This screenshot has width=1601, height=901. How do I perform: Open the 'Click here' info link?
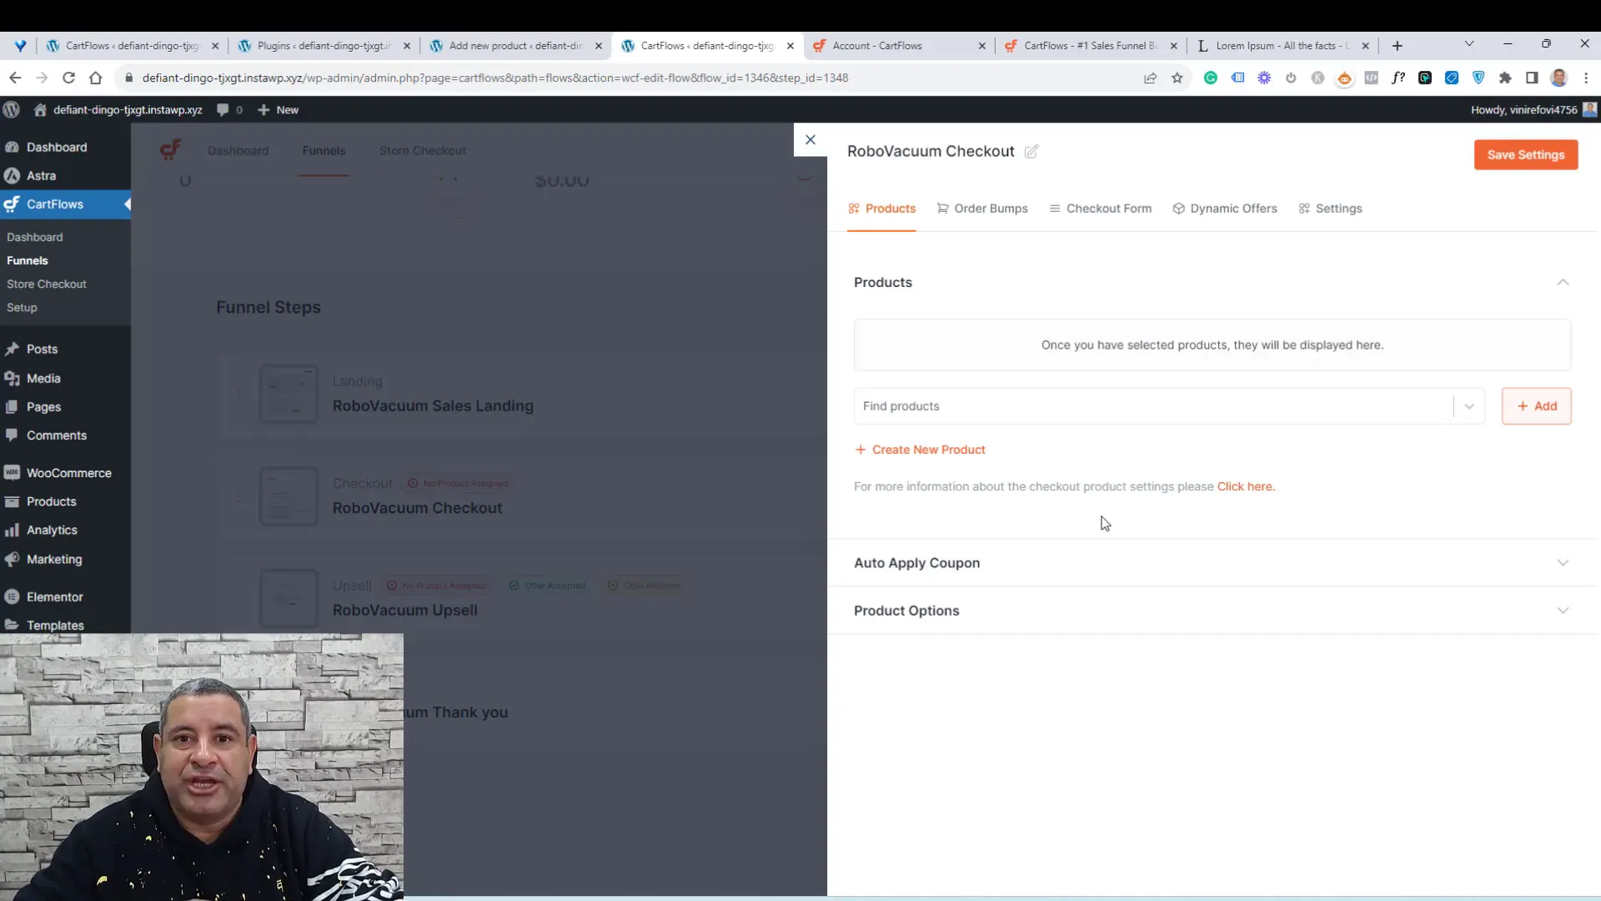(1246, 486)
